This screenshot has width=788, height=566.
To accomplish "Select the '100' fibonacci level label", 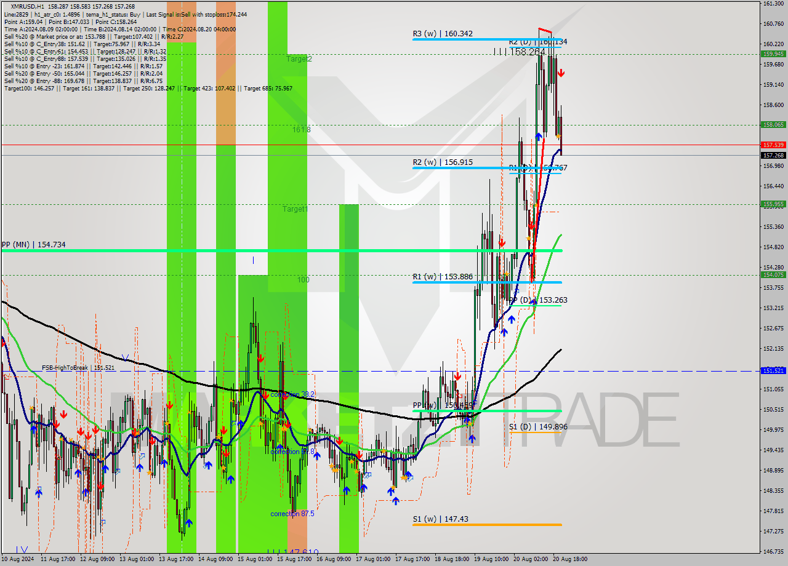I will click(x=304, y=280).
